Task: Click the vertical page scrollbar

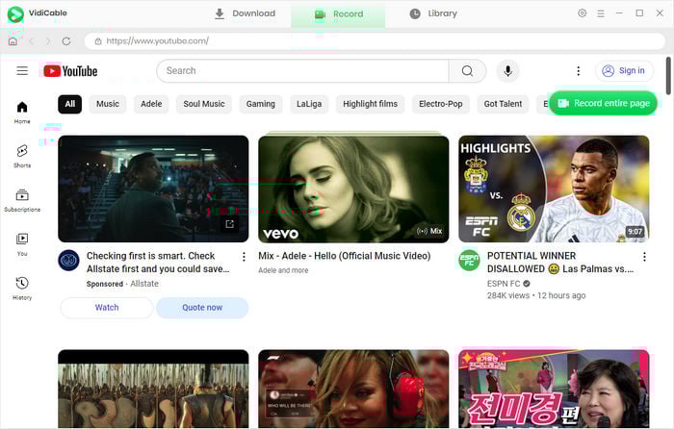Action: tap(668, 76)
